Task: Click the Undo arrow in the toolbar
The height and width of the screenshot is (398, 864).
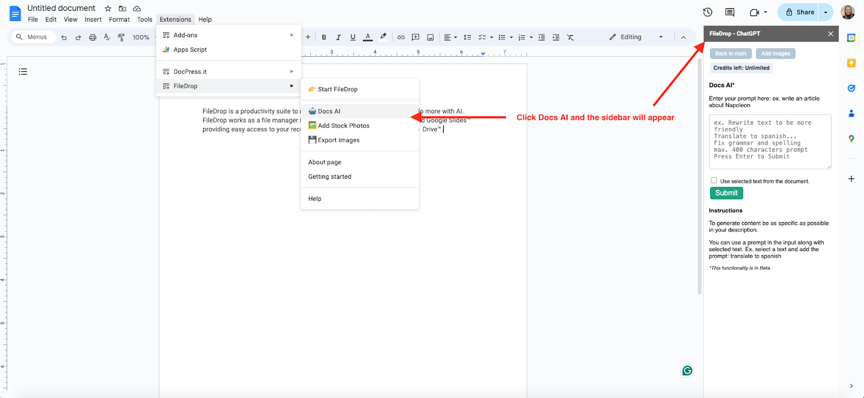Action: coord(64,37)
